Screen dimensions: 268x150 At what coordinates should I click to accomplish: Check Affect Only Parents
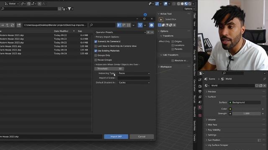[x=173, y=49]
